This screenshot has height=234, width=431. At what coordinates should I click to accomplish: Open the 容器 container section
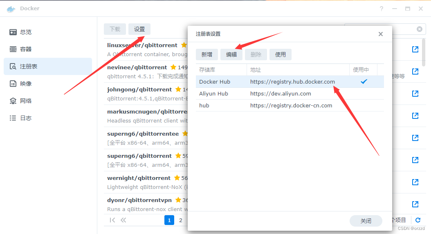click(x=48, y=49)
